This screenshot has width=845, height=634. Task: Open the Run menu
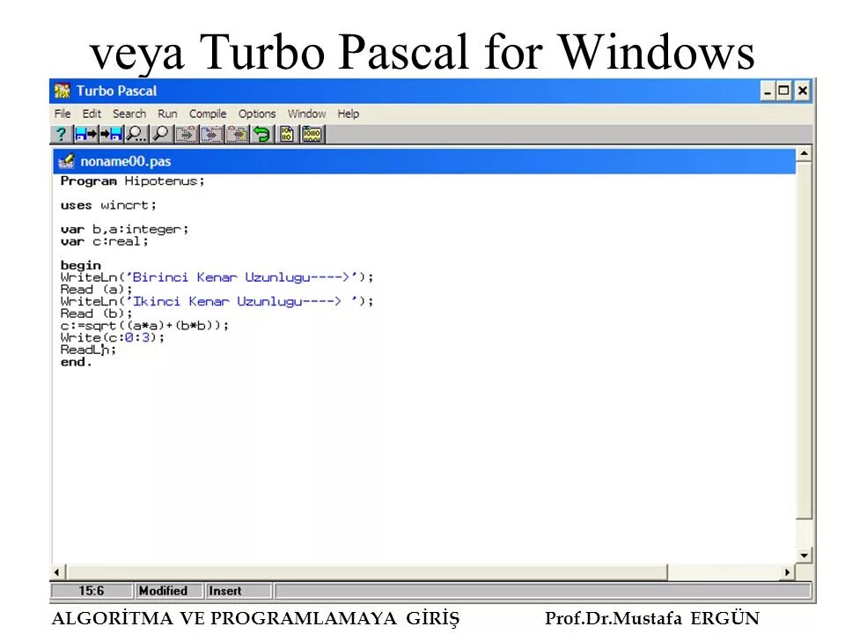coord(167,114)
